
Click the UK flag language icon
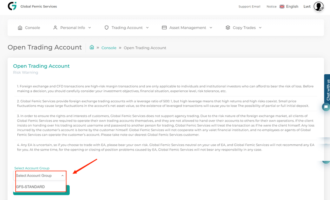click(x=282, y=7)
